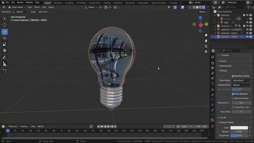
Task: Uncheck Backface Culling checkbox
Action: click(x=233, y=76)
